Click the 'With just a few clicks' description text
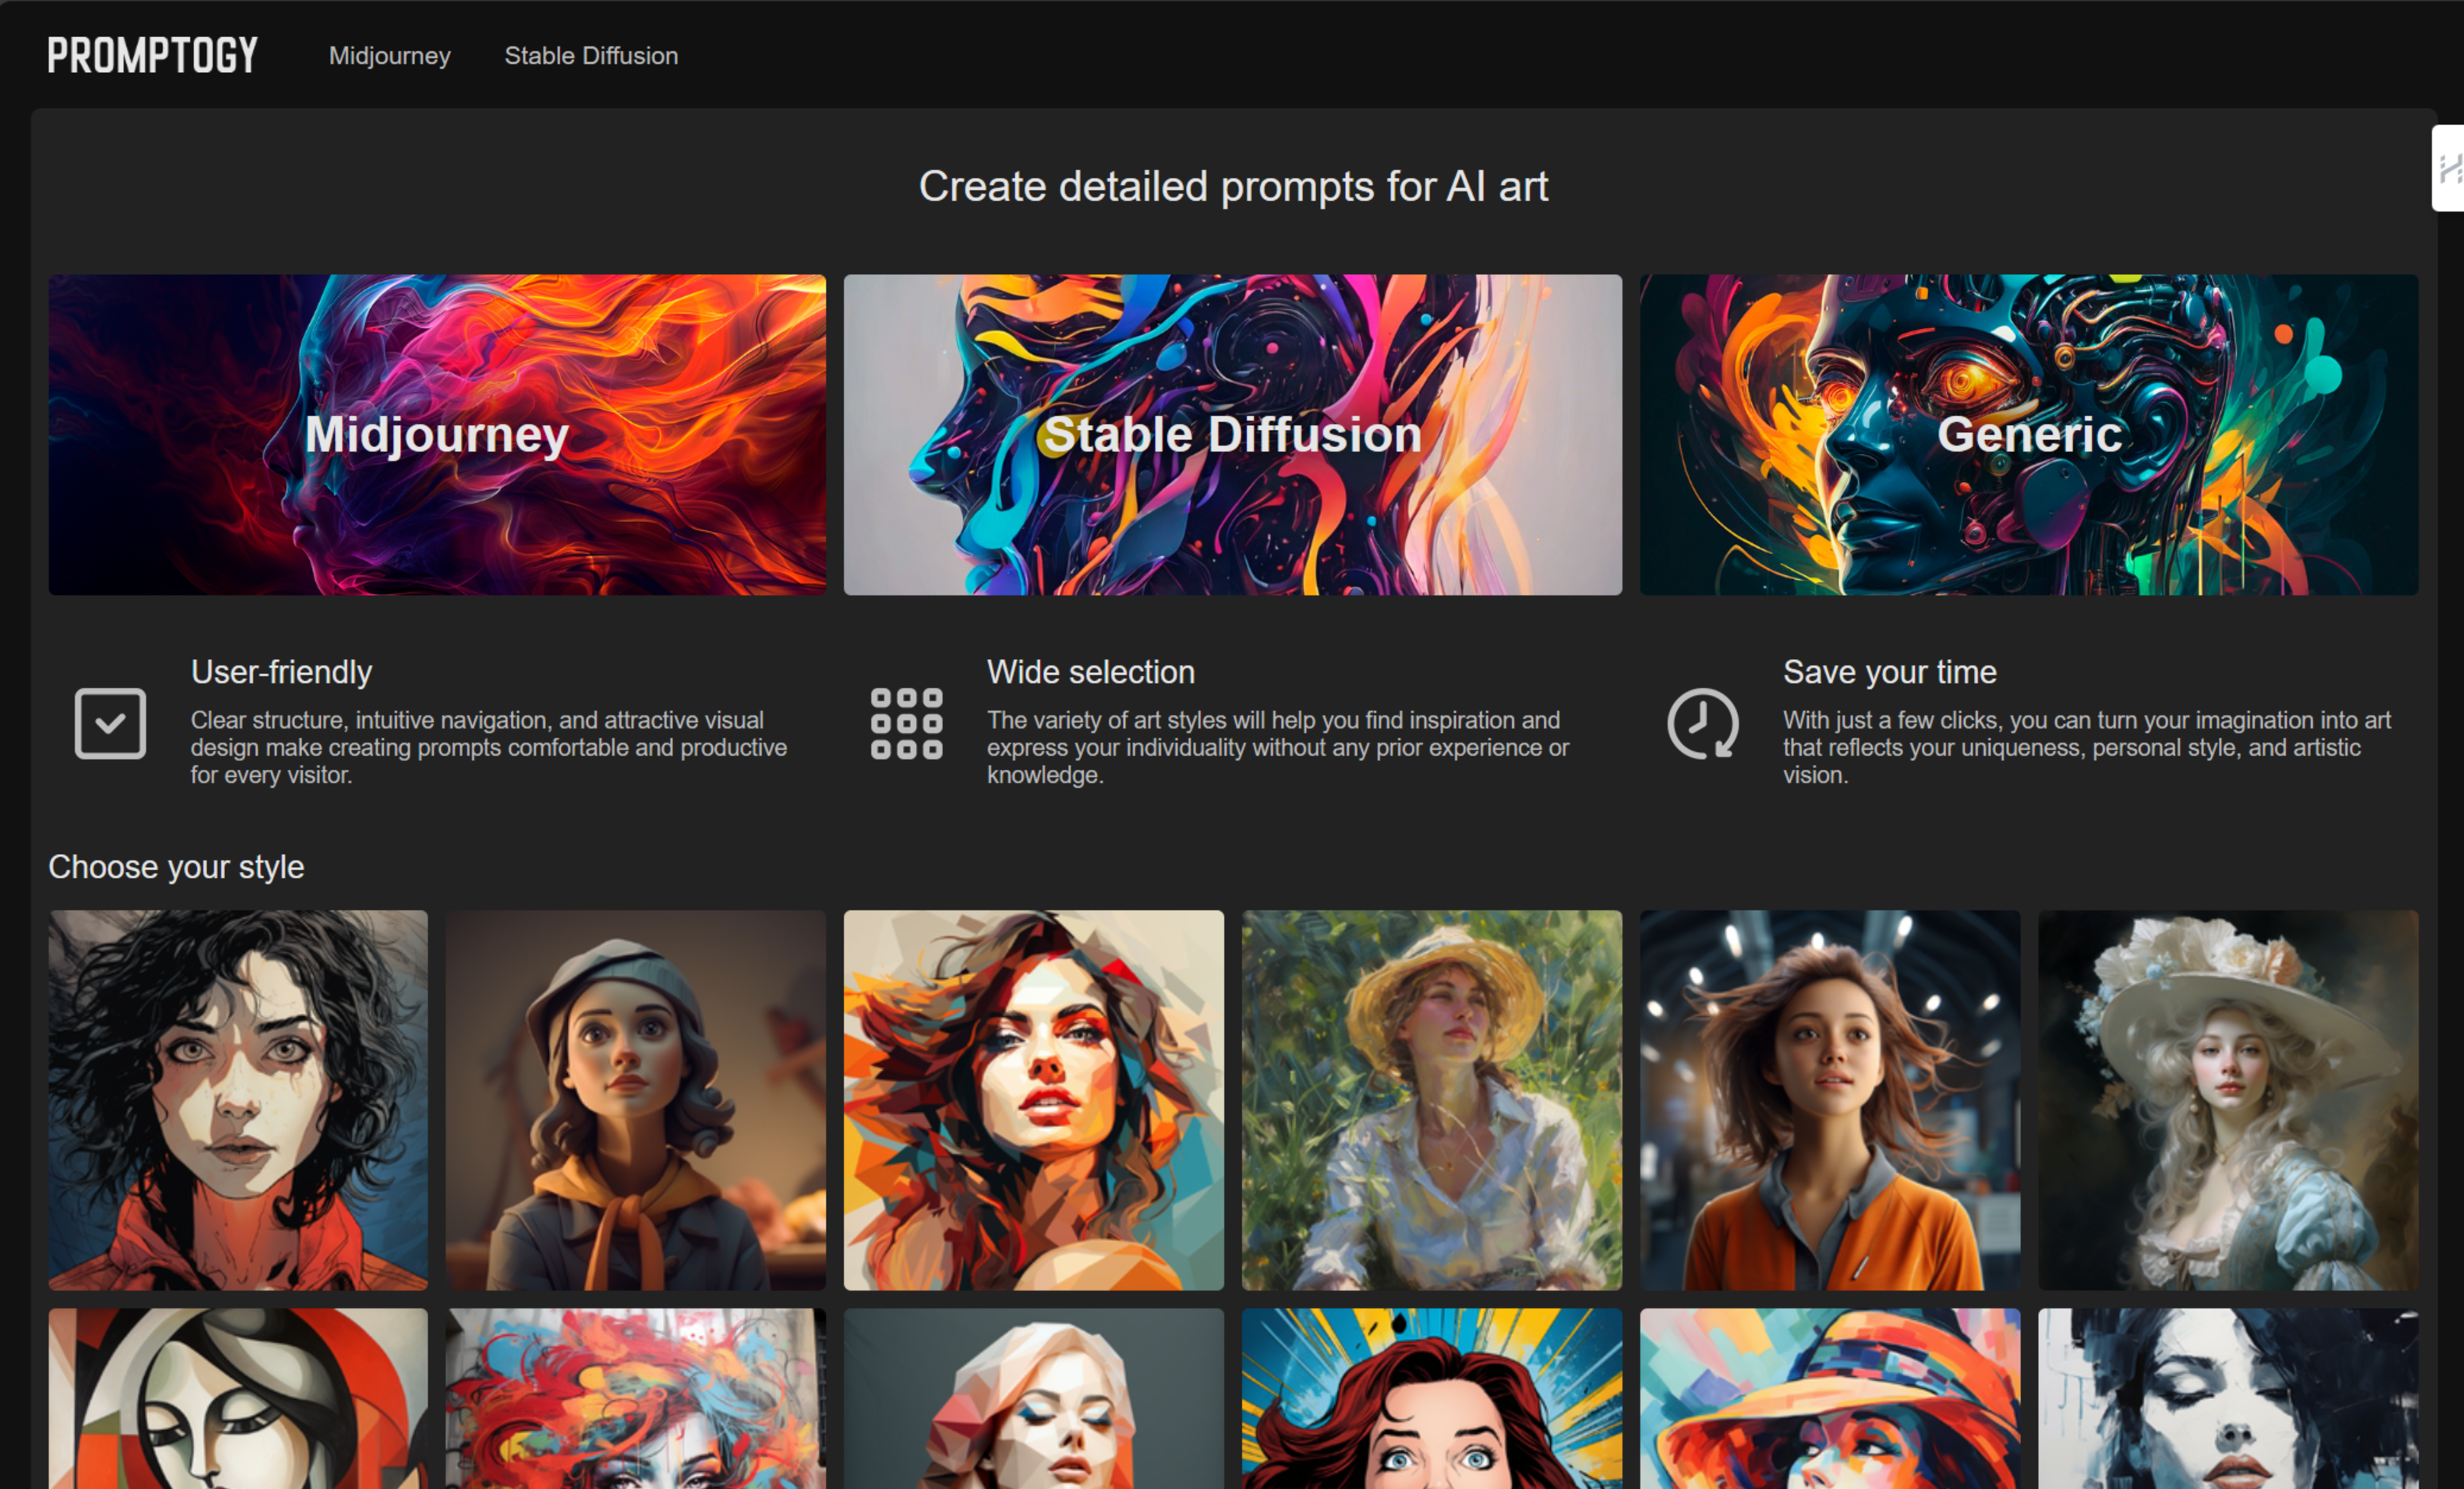 point(2087,747)
